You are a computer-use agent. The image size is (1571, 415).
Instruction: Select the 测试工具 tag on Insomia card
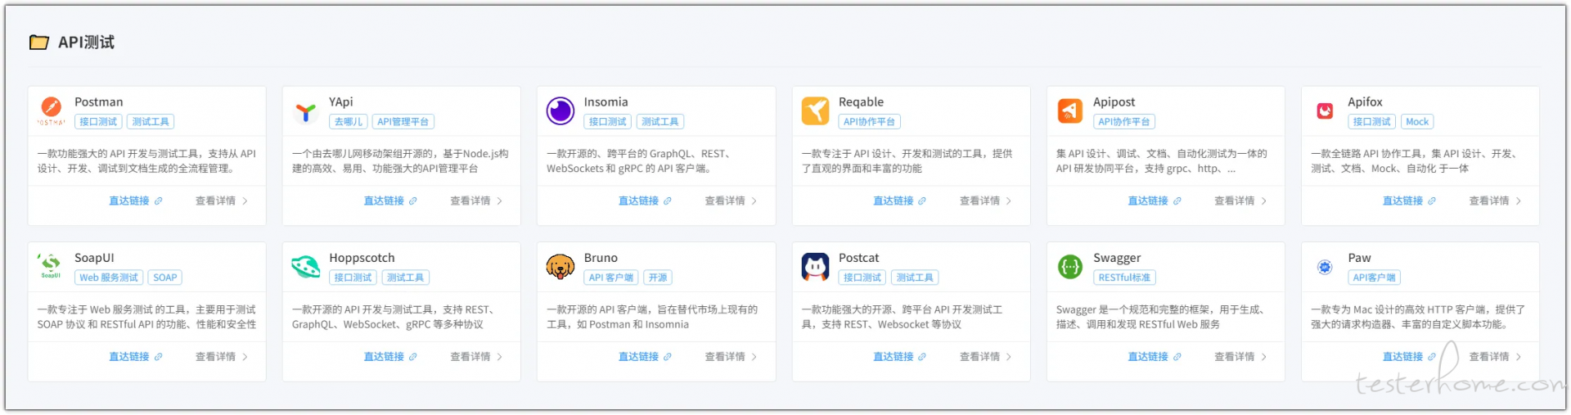(660, 122)
